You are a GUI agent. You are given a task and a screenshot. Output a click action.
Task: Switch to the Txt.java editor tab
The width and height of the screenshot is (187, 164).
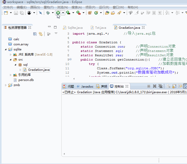(x=98, y=28)
